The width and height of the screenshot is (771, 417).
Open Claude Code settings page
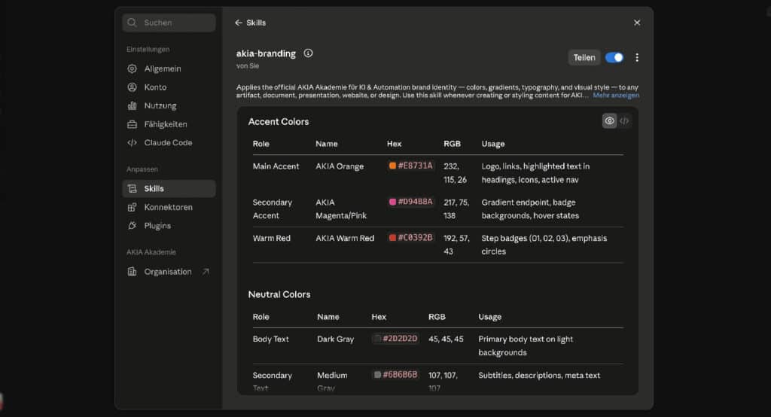[x=169, y=142]
